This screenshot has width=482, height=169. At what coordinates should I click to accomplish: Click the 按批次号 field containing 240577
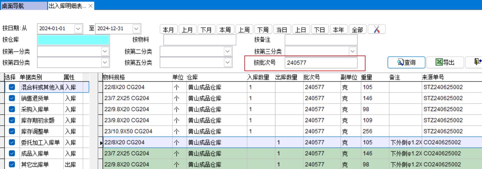321,63
